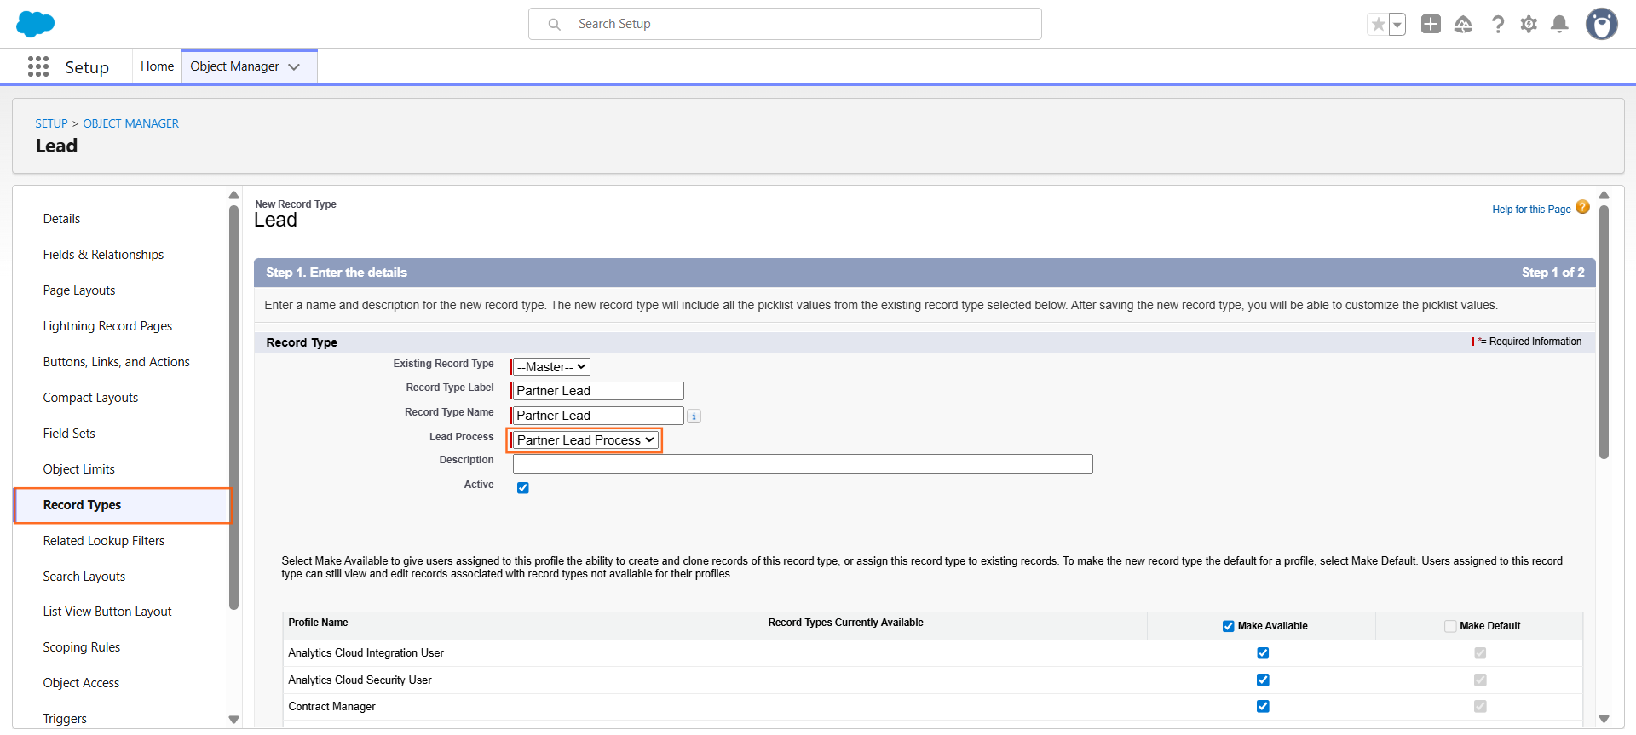Open Fields & Relationships in the sidebar

tap(103, 255)
